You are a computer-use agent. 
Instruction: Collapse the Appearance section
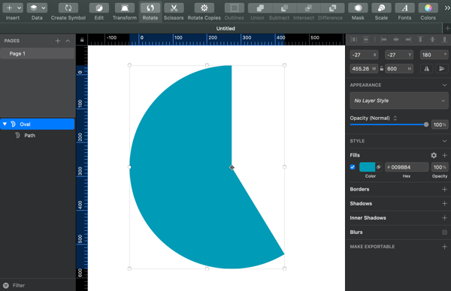coord(444,85)
